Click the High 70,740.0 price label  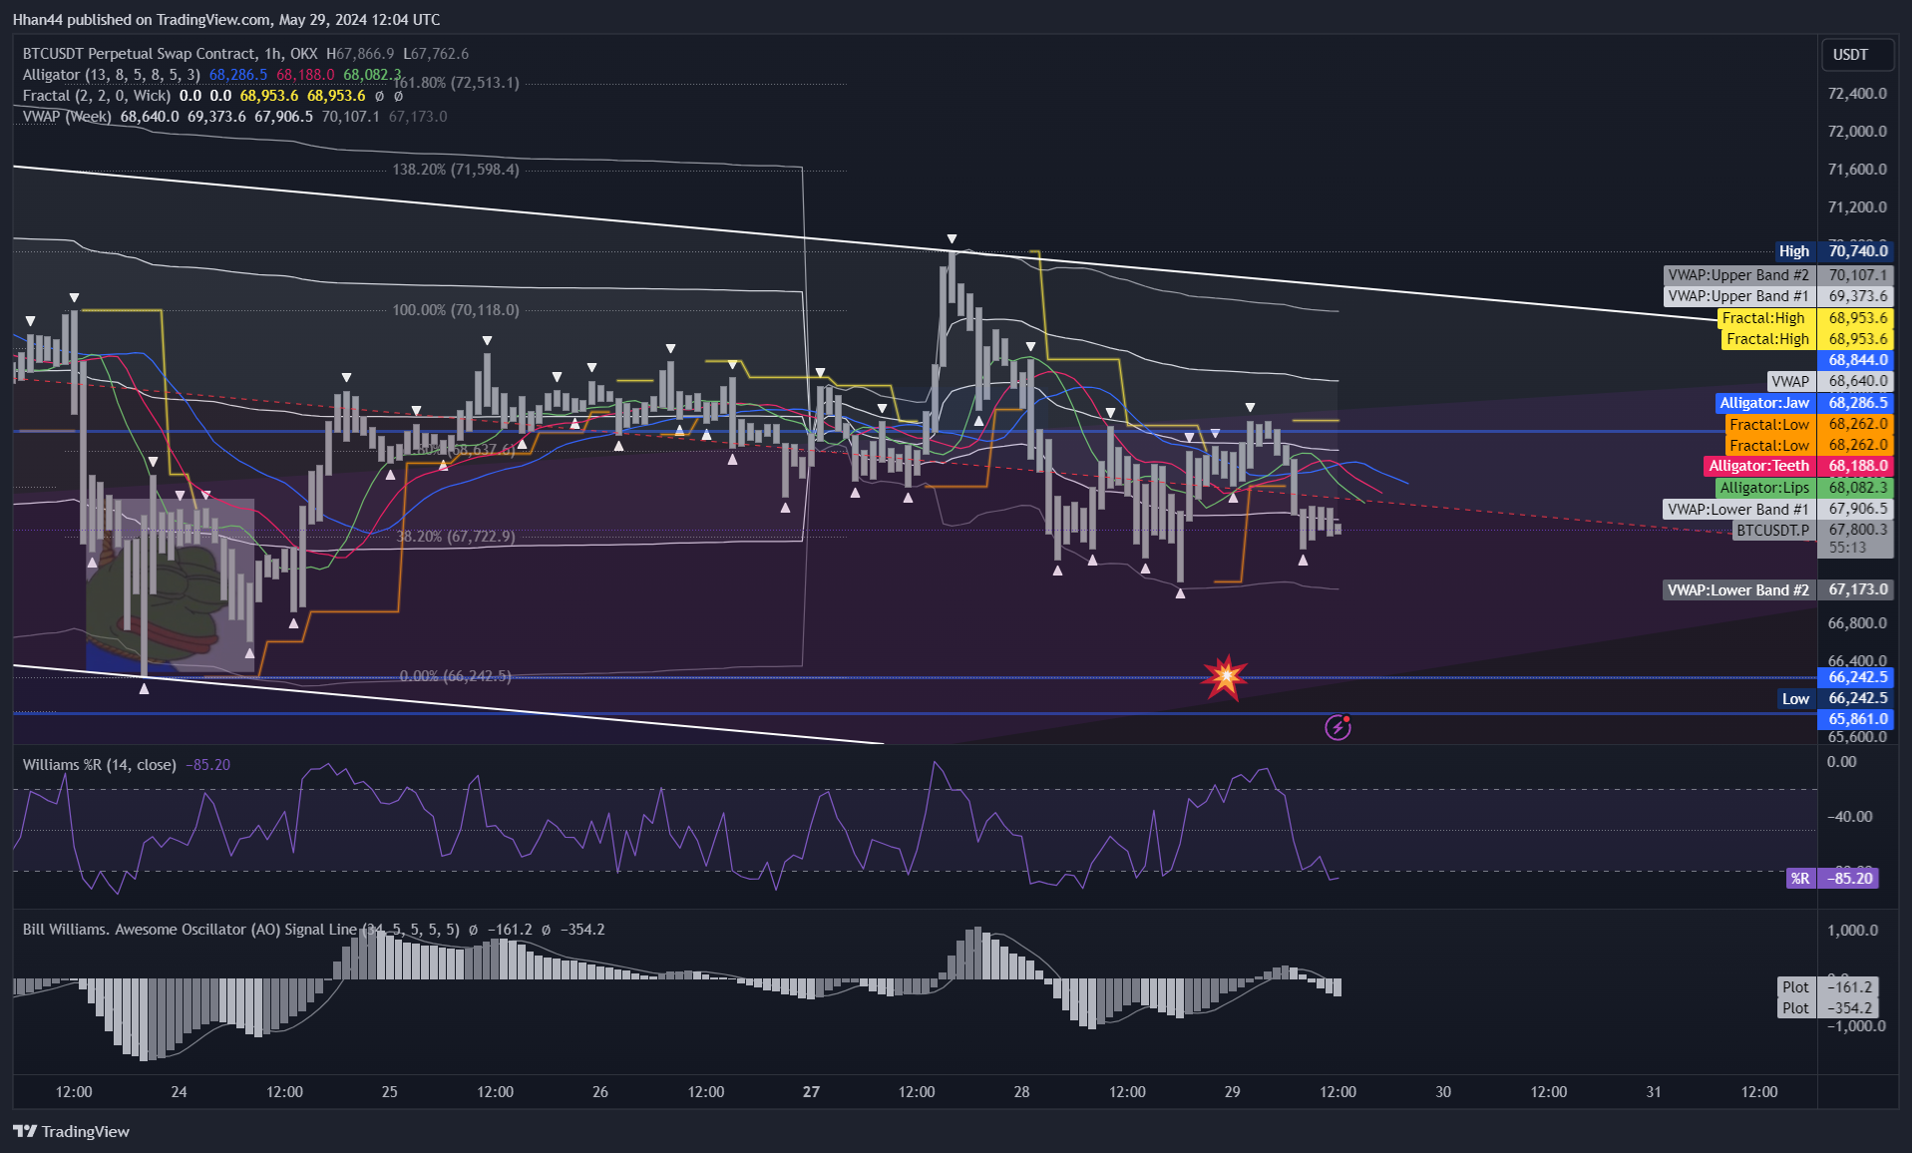coord(1834,251)
